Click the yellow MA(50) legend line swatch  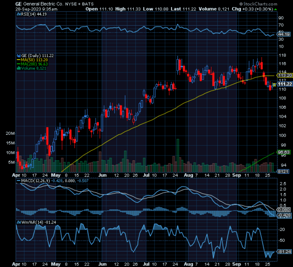(x=18, y=60)
